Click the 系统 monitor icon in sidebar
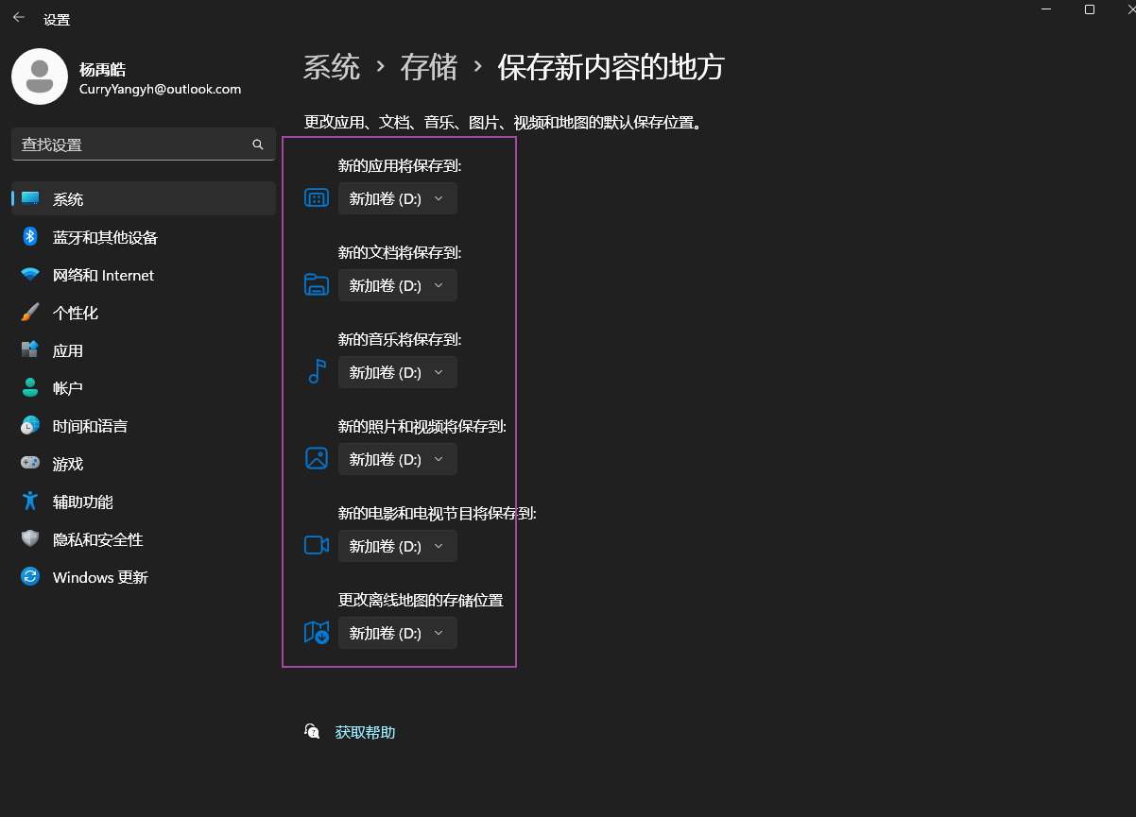This screenshot has height=817, width=1136. point(30,198)
